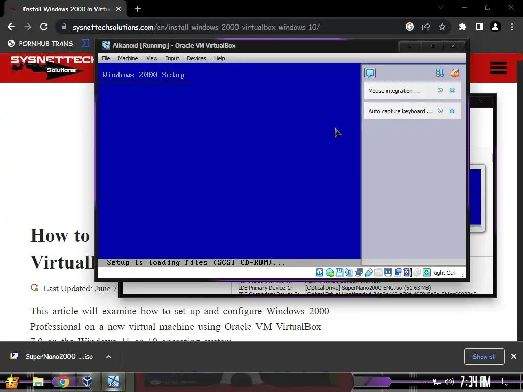Click the SuperNano2000-ENG.iso optical drive entry

[368, 288]
